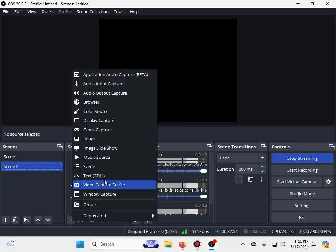Click the Windows Start button
Image resolution: width=336 pixels, height=252 pixels.
pyautogui.click(x=80, y=244)
